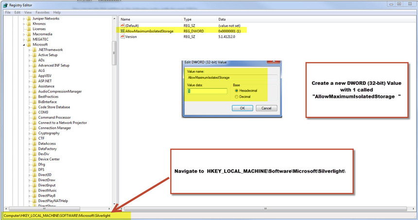
Task: Close the Edit DWORD dialog
Action: pos(274,62)
